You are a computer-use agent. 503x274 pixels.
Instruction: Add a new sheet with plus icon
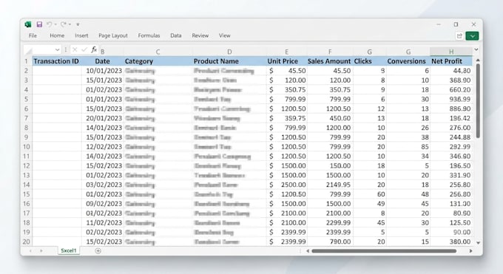click(98, 251)
